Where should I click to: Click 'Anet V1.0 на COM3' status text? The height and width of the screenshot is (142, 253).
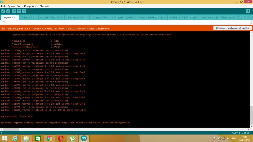click(x=240, y=133)
